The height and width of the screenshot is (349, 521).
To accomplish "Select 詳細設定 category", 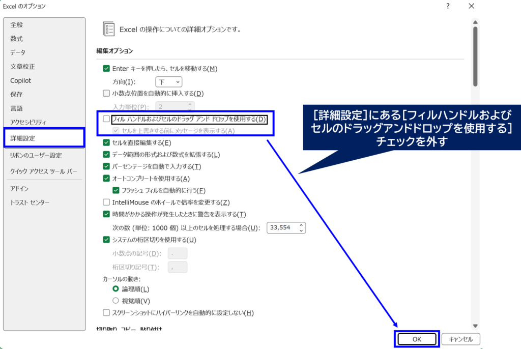I will [x=44, y=138].
